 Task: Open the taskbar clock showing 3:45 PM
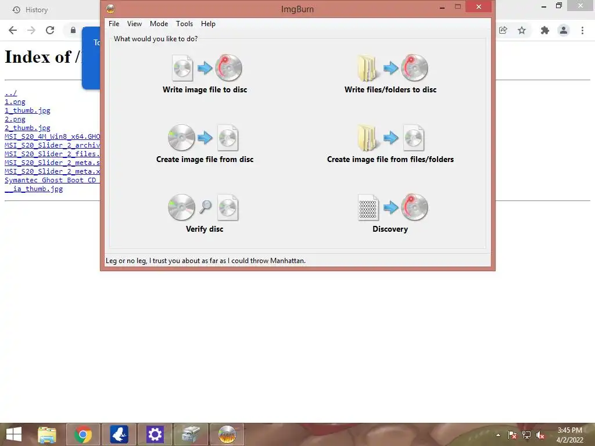[569, 435]
